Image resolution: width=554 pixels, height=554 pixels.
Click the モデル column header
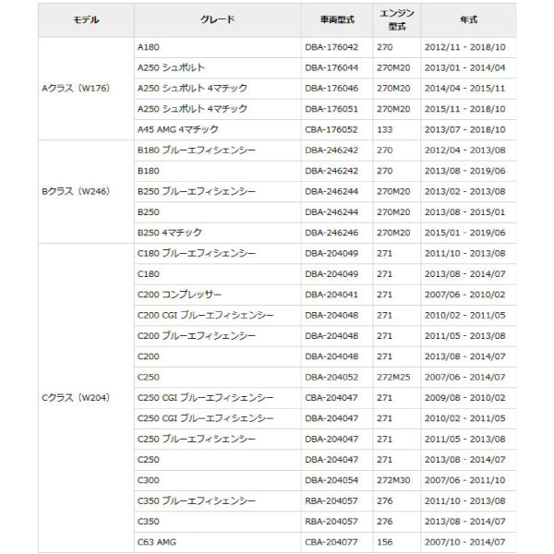point(85,19)
